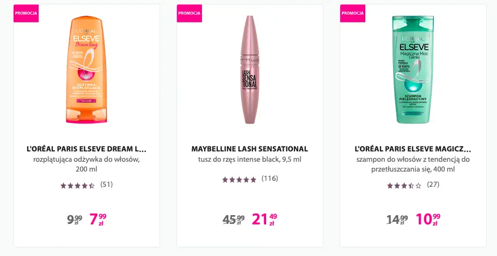Click the star rating of the Magiczna Moc shampoo
The image size is (497, 256).
coord(404,185)
